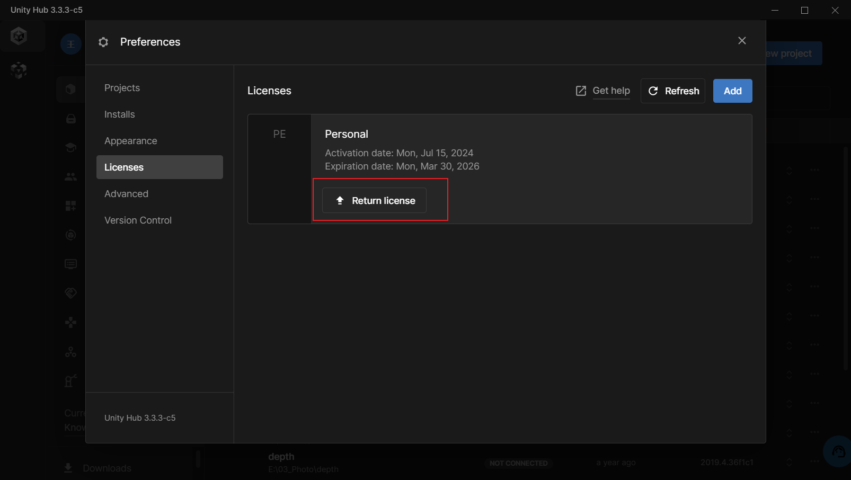851x480 pixels.
Task: Click the three-circles icon in main sidebar
Action: click(70, 352)
